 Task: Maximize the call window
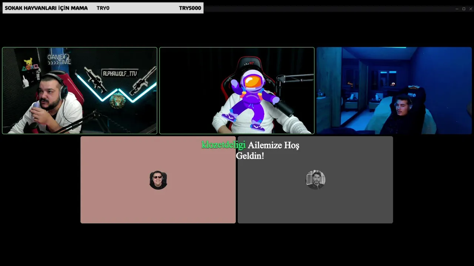[464, 9]
